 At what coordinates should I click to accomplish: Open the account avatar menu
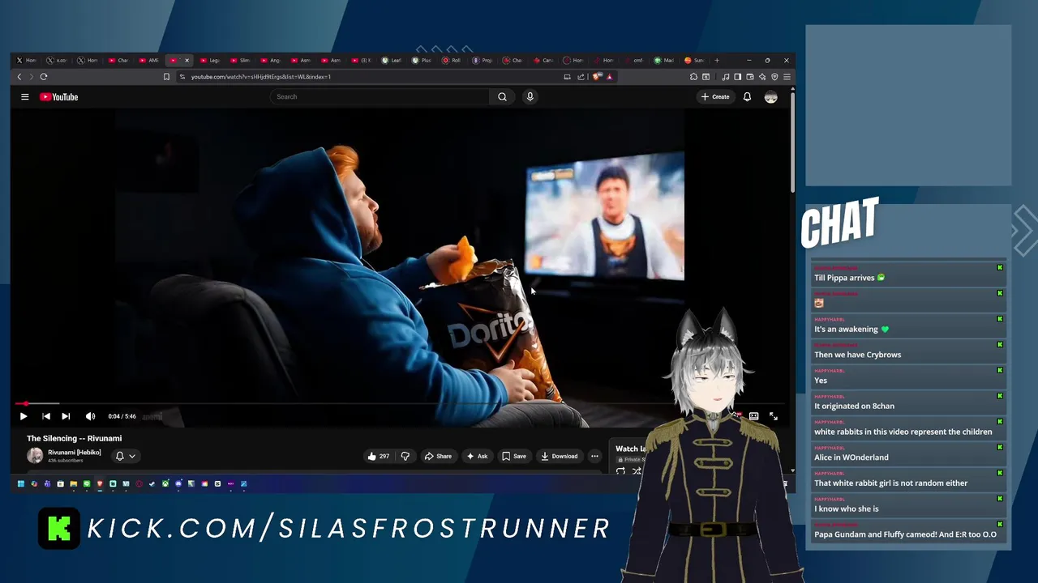(770, 96)
